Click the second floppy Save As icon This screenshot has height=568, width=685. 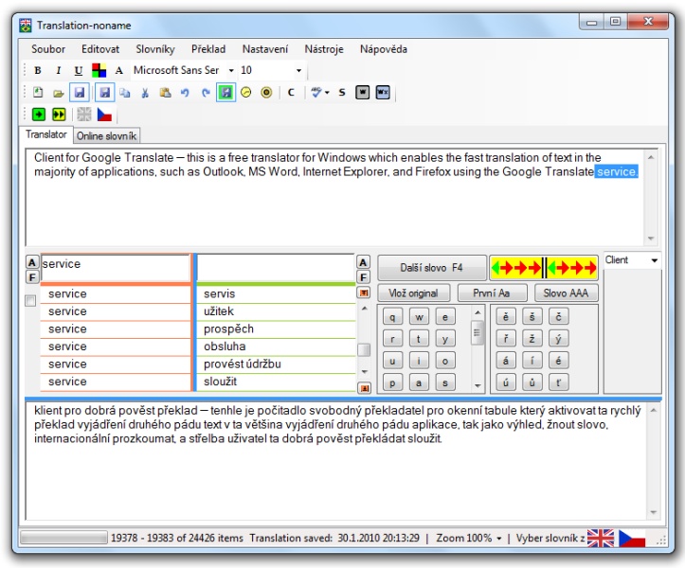(105, 93)
